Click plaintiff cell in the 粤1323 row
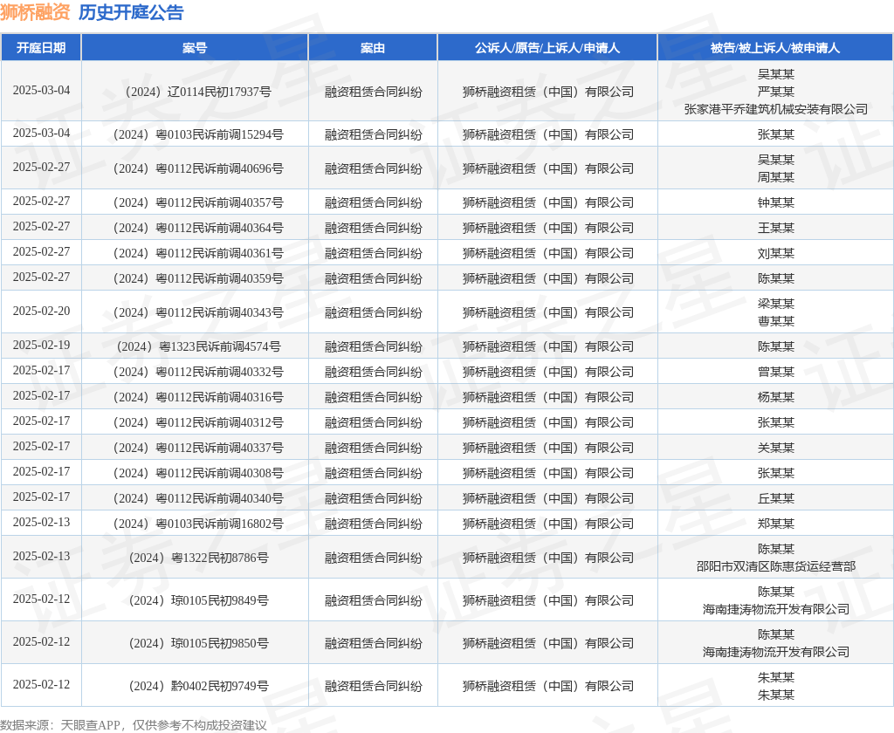 point(548,346)
